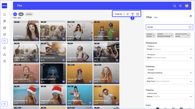The image size is (195, 109).
Task: Click the Color section heading
Action: tap(148, 105)
